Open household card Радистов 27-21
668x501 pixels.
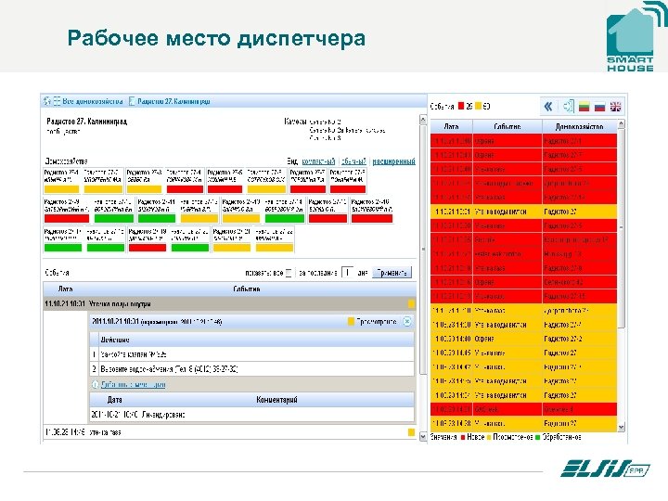(x=232, y=240)
